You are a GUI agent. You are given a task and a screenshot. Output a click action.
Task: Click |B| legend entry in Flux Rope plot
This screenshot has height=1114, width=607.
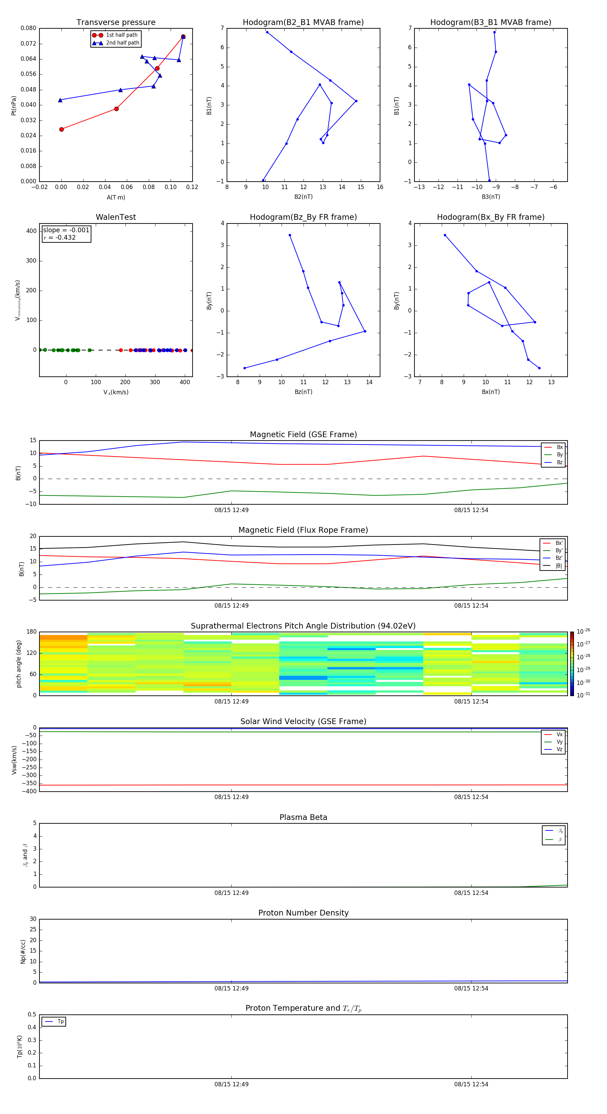coord(553,566)
